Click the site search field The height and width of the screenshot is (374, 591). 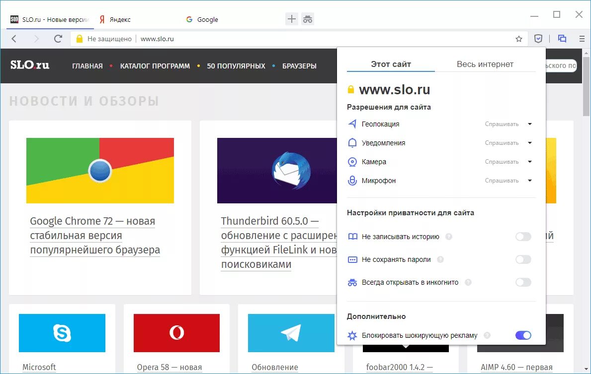click(561, 65)
